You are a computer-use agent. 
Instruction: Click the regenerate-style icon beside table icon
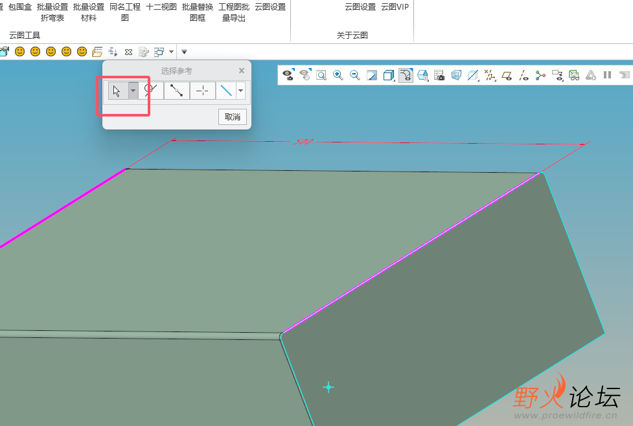click(x=113, y=52)
